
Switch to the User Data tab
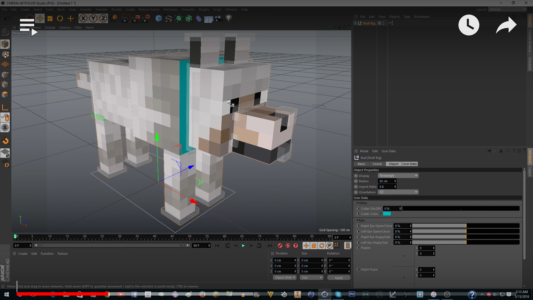[x=410, y=164]
